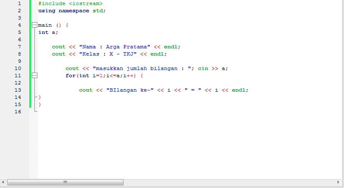Click the "BIlangan ke-" string
344x188 pixels.
click(130, 90)
